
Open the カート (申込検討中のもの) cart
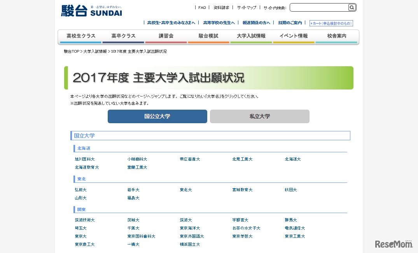click(331, 23)
